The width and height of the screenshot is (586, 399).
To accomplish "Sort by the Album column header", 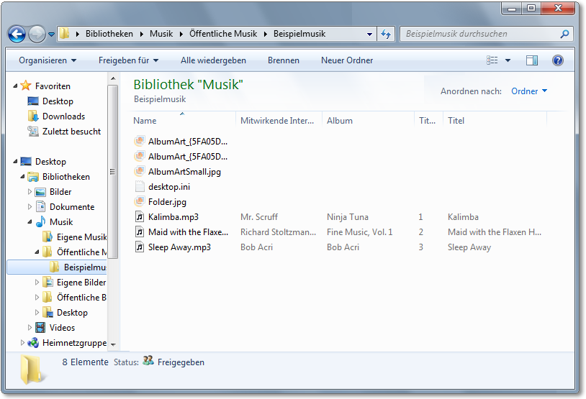I will (367, 121).
